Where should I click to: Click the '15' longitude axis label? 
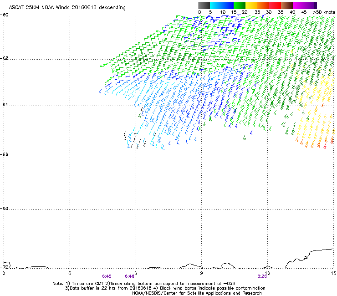pos(333,273)
